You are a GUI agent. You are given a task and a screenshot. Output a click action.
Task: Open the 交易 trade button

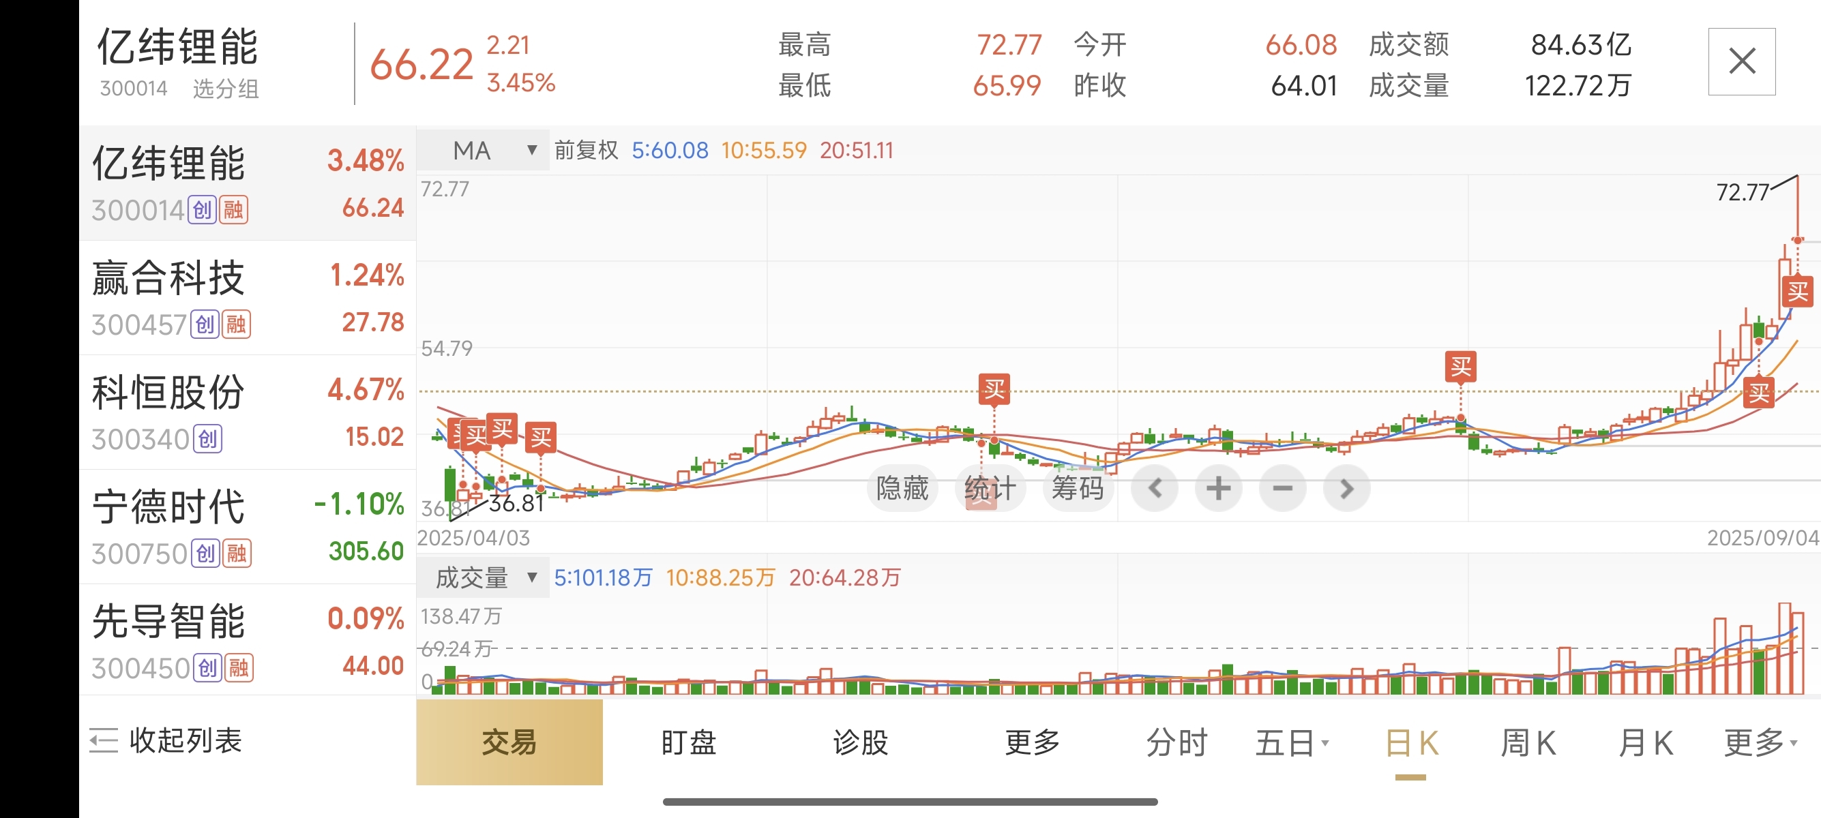coord(509,742)
